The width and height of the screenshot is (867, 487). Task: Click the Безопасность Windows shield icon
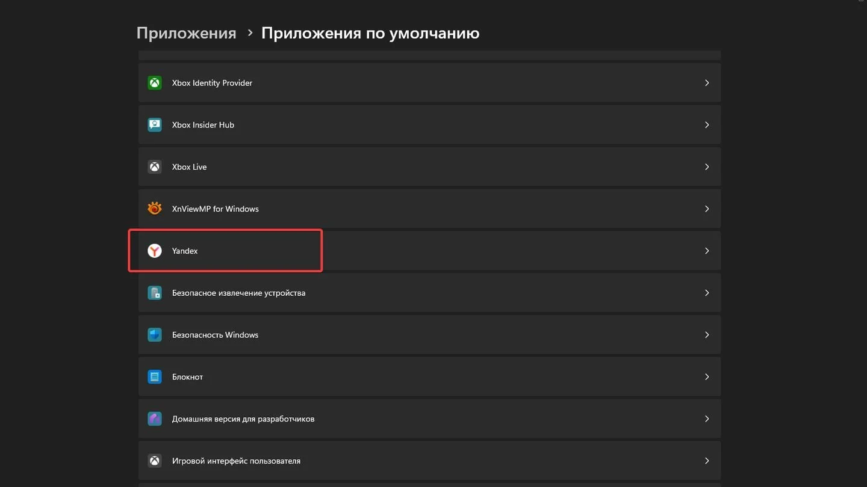(155, 335)
